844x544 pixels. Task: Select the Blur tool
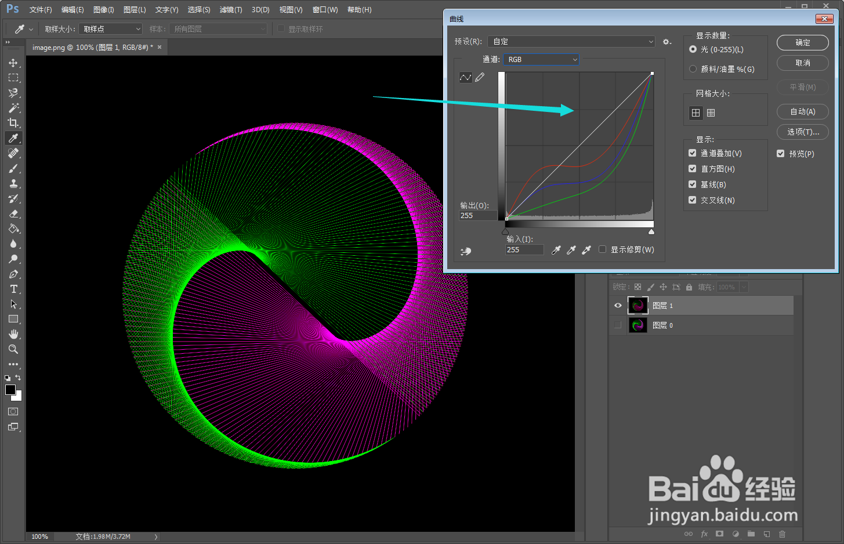[13, 244]
